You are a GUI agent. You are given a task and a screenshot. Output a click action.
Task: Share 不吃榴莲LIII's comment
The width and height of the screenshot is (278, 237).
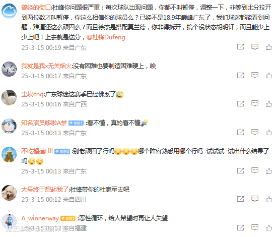click(240, 170)
